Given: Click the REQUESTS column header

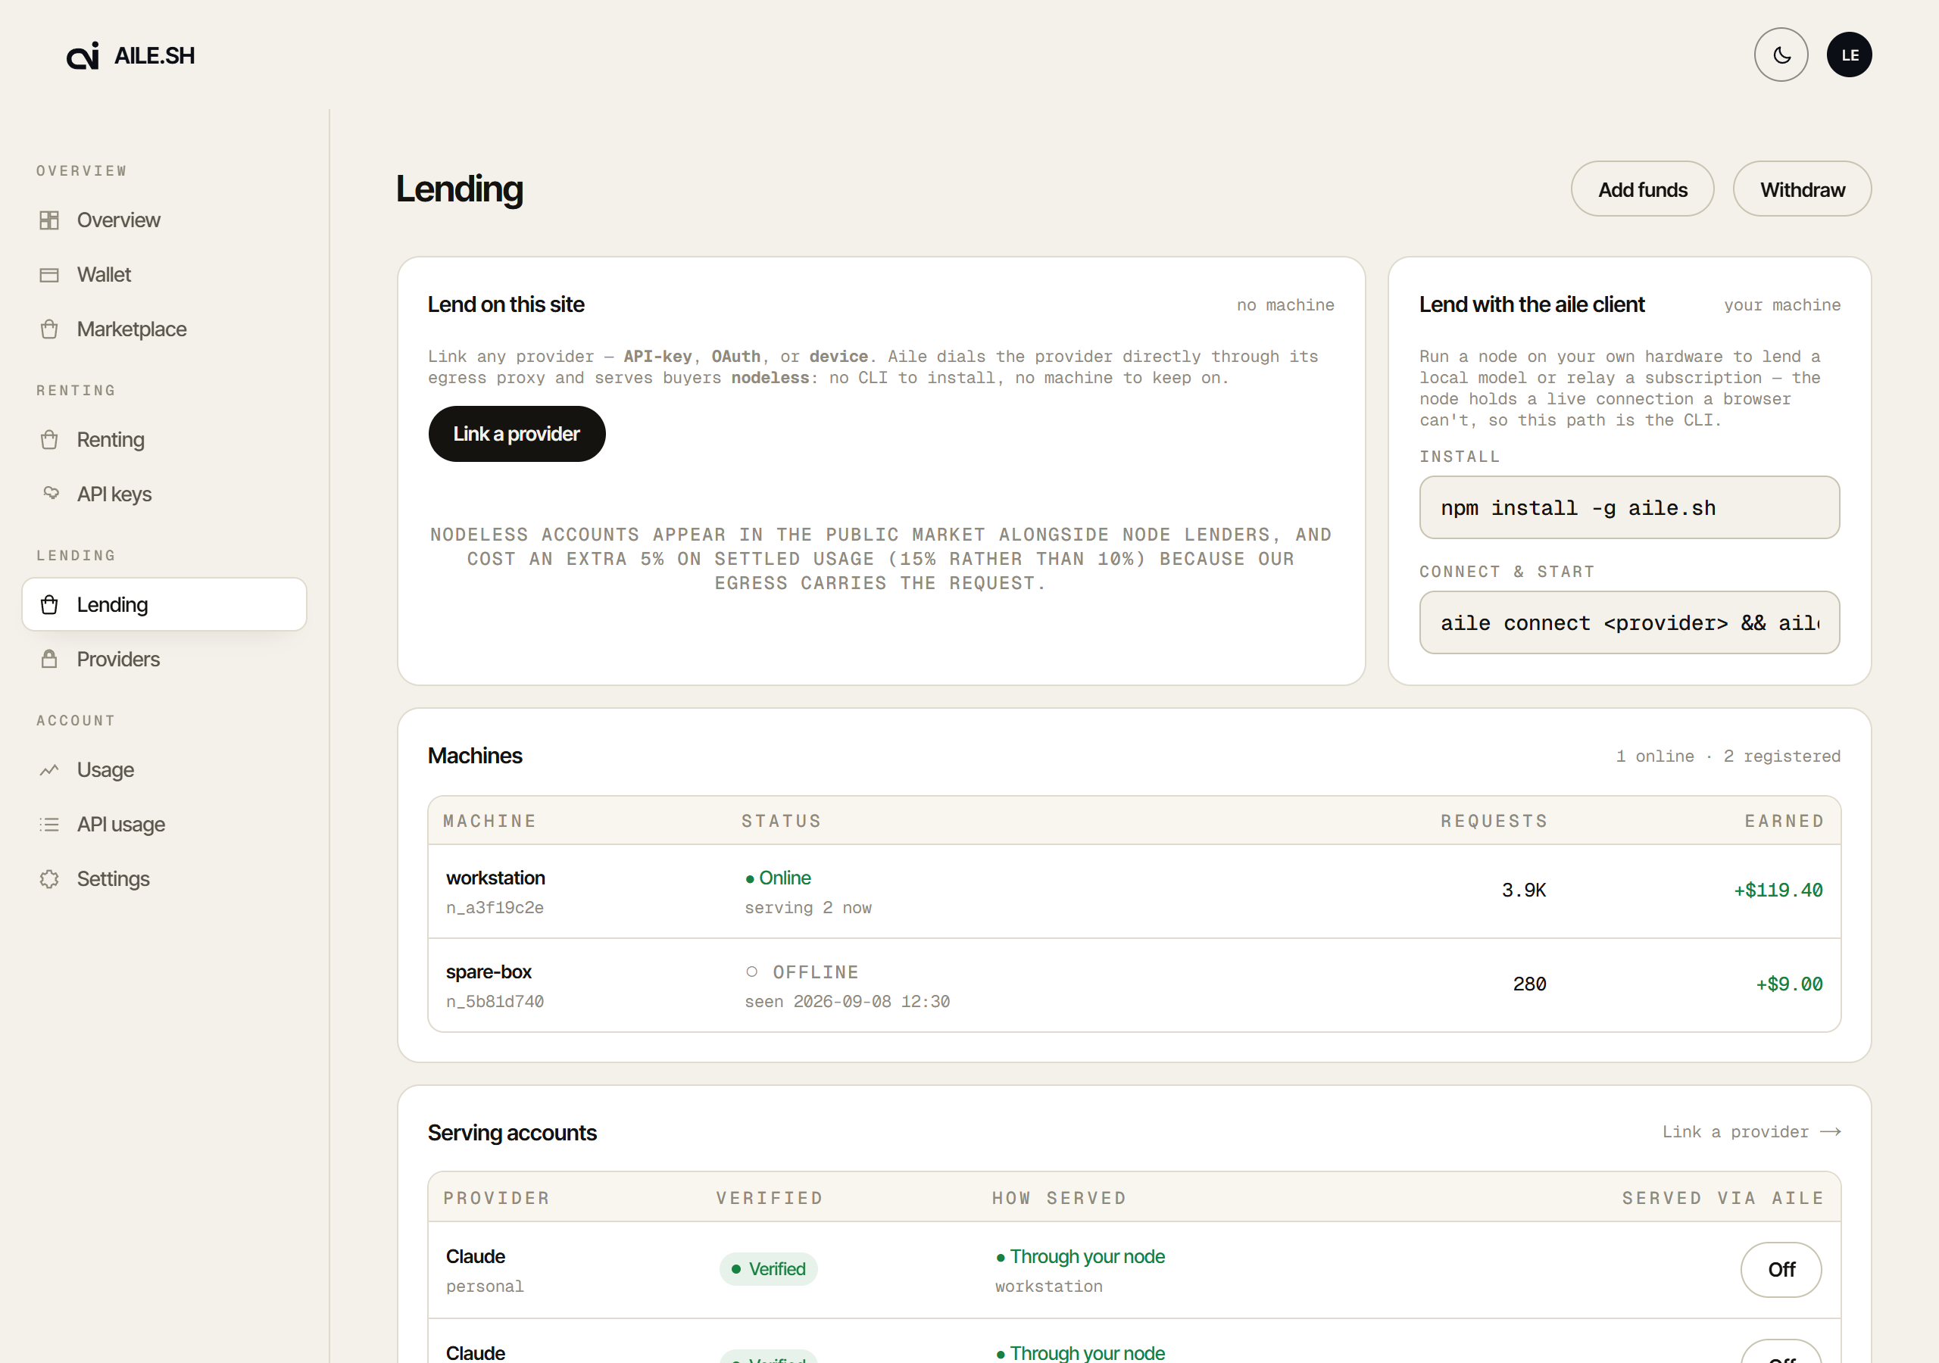Looking at the screenshot, I should tap(1494, 821).
